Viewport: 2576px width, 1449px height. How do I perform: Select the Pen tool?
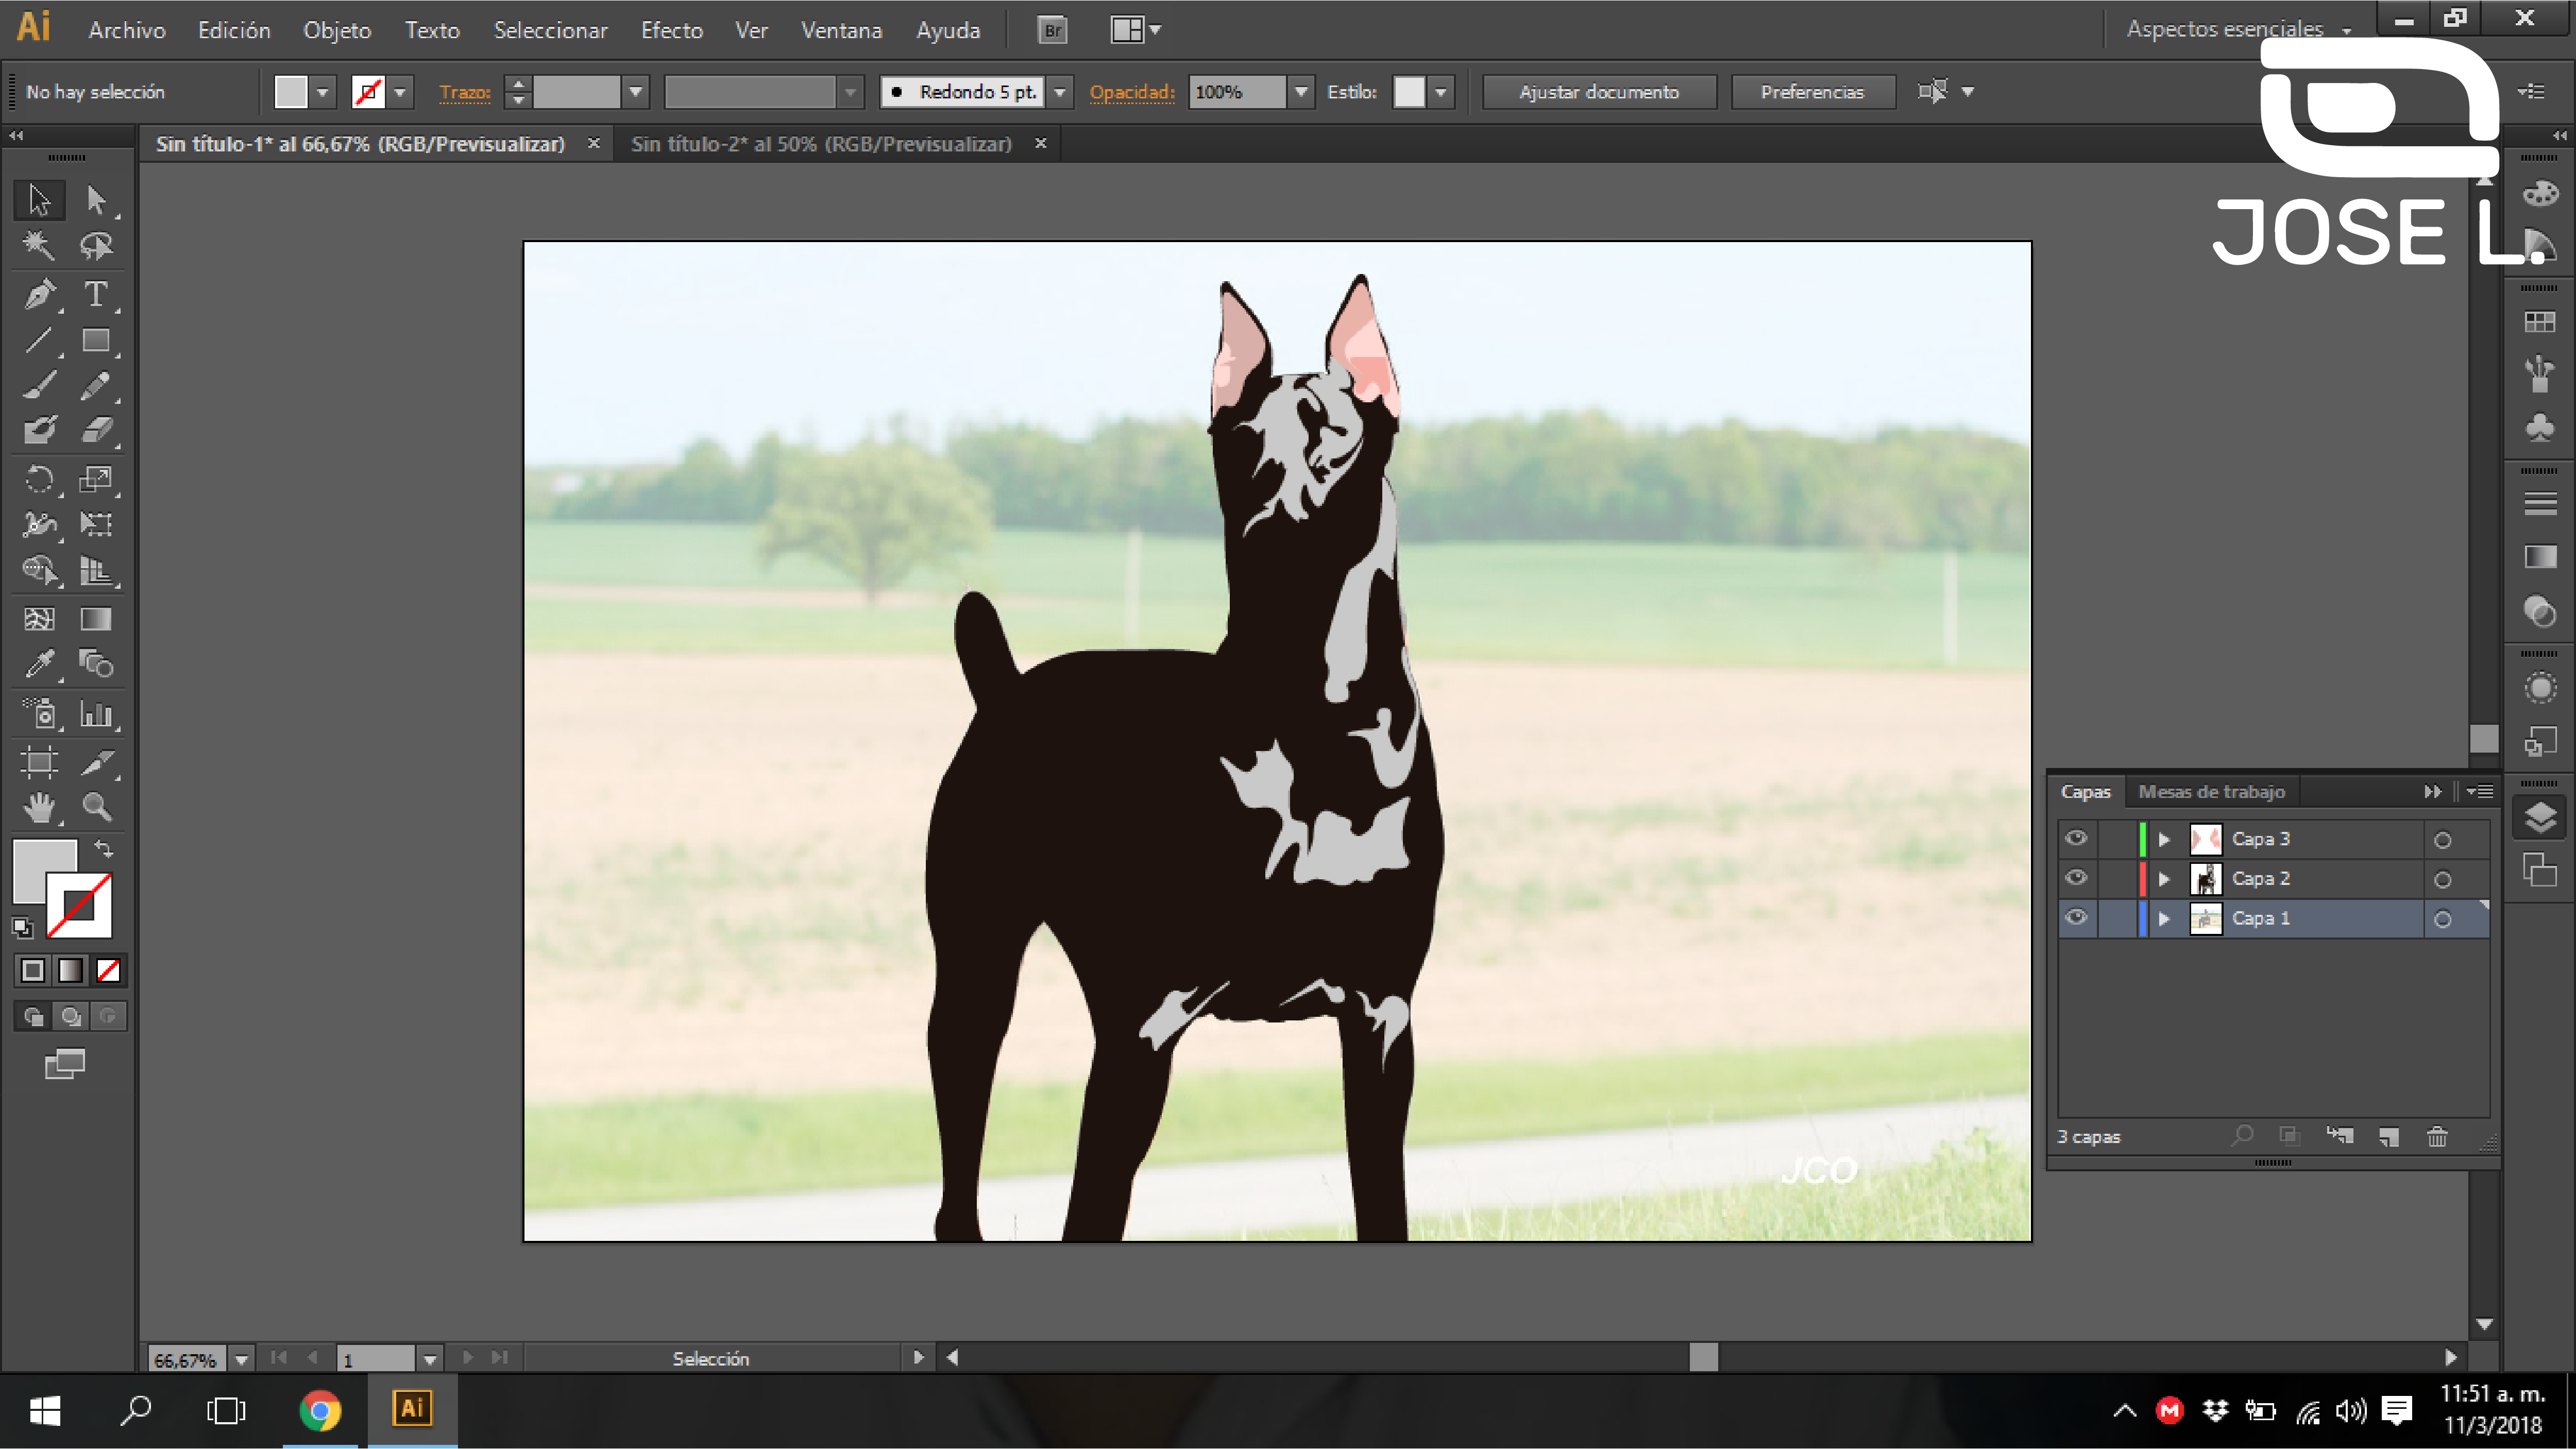(40, 294)
